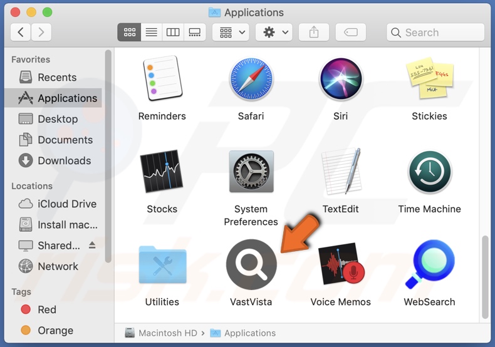Select the Voice Memos app icon

tap(341, 264)
